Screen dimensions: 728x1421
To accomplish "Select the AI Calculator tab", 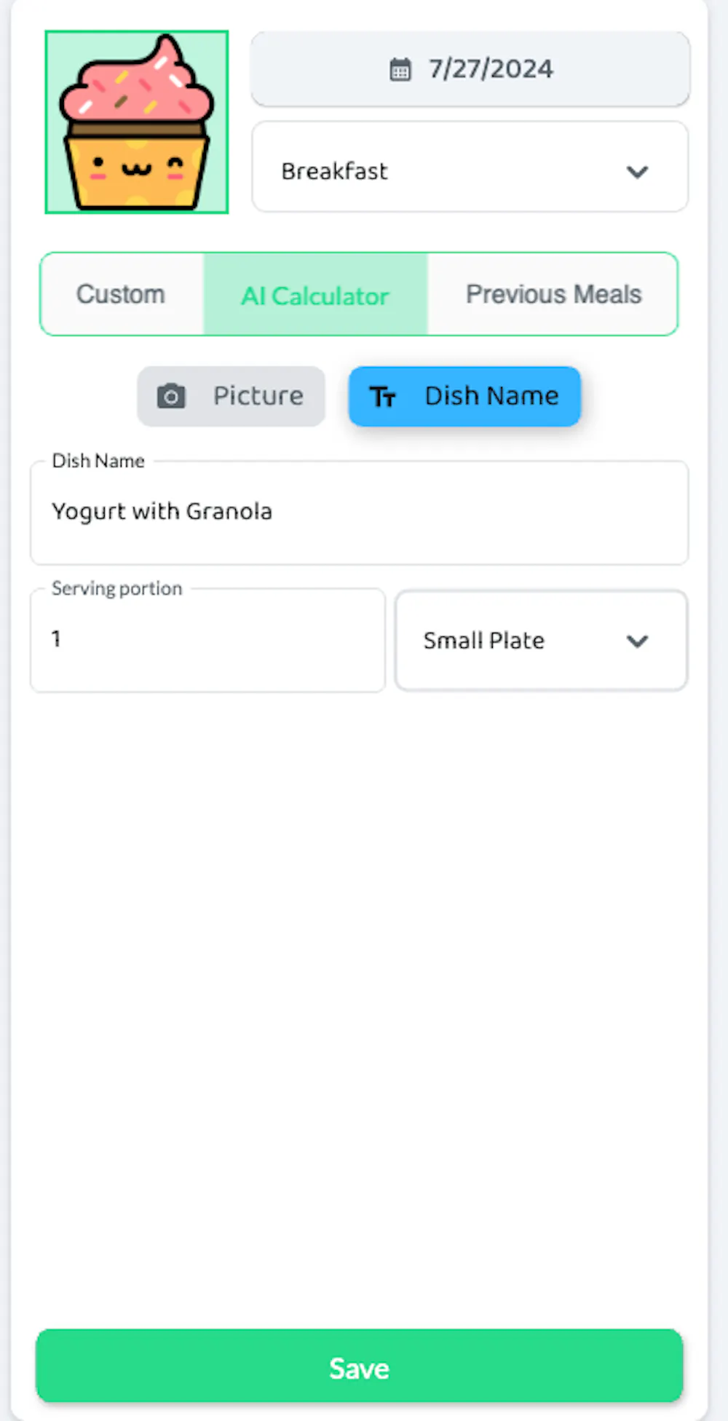I will coord(315,296).
